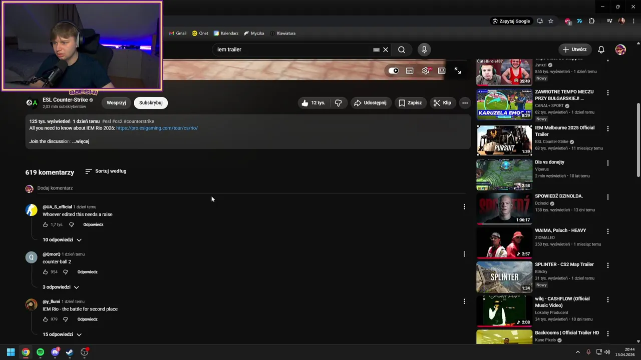Create a clip with the Klip button
This screenshot has width=641, height=360.
(443, 103)
